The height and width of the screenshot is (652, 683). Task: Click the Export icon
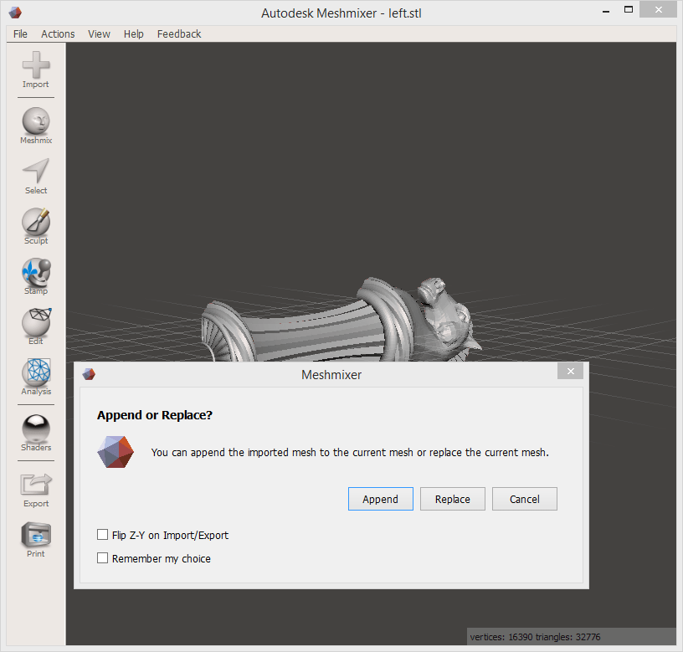(x=36, y=490)
